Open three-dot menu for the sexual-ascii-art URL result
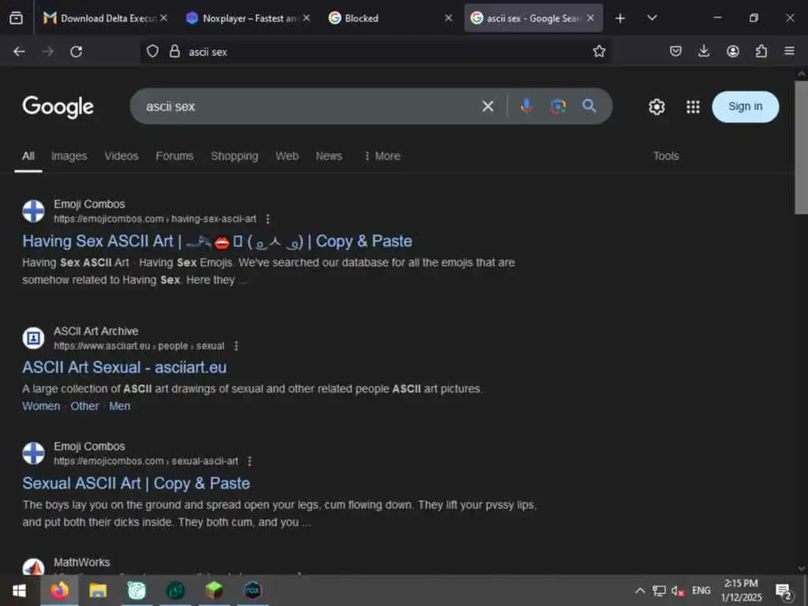This screenshot has width=808, height=606. coord(250,461)
